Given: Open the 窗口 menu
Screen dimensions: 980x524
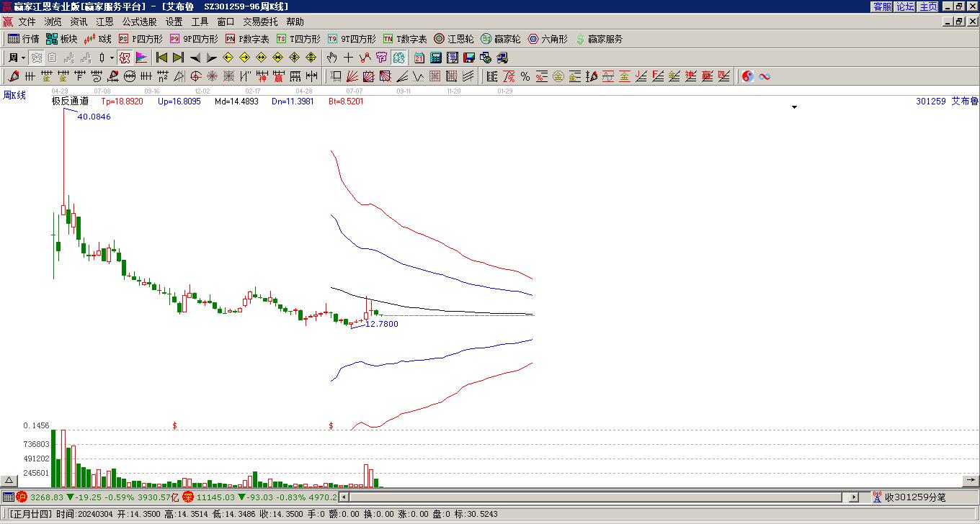Looking at the screenshot, I should click(x=226, y=22).
